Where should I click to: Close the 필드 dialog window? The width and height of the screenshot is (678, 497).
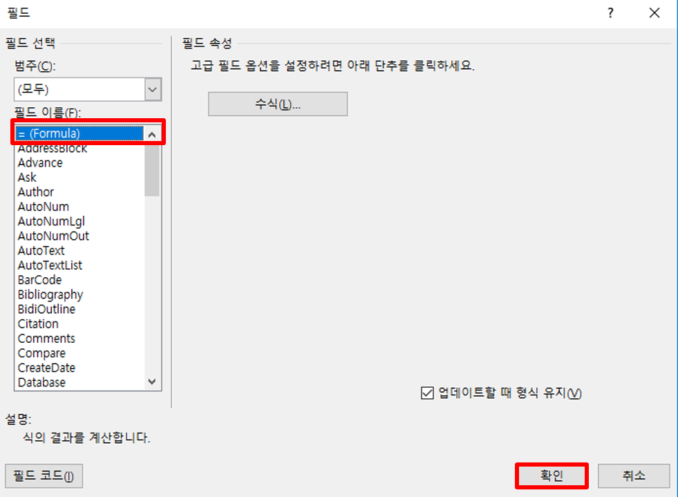click(655, 13)
